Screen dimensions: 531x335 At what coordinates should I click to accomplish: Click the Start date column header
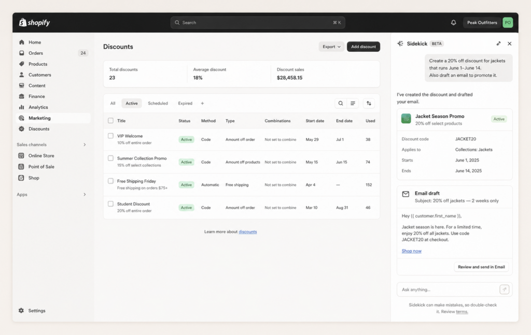tap(315, 121)
